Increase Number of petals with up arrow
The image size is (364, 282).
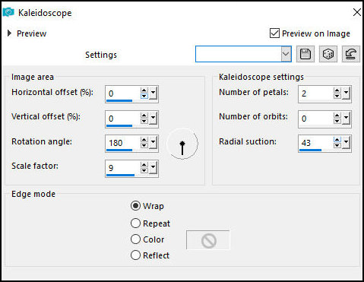point(337,91)
